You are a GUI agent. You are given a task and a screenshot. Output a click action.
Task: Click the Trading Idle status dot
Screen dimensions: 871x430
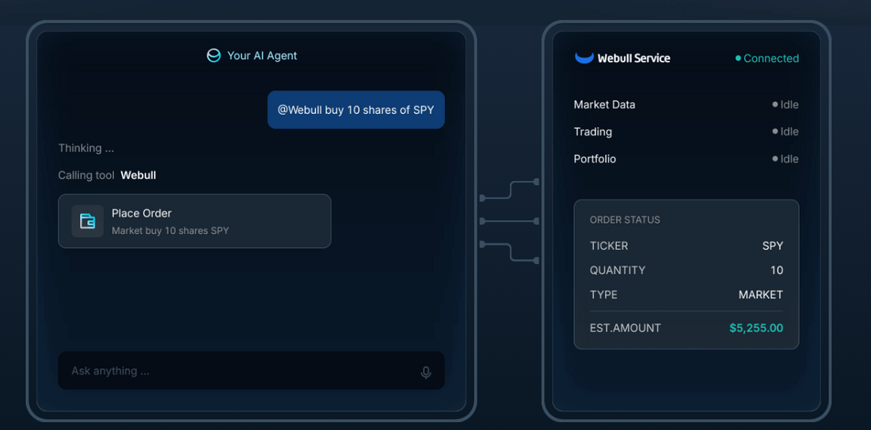coord(775,131)
